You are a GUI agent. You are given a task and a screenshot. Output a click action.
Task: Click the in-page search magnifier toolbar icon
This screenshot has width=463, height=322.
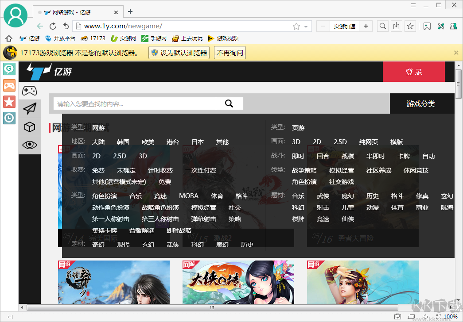(x=382, y=26)
